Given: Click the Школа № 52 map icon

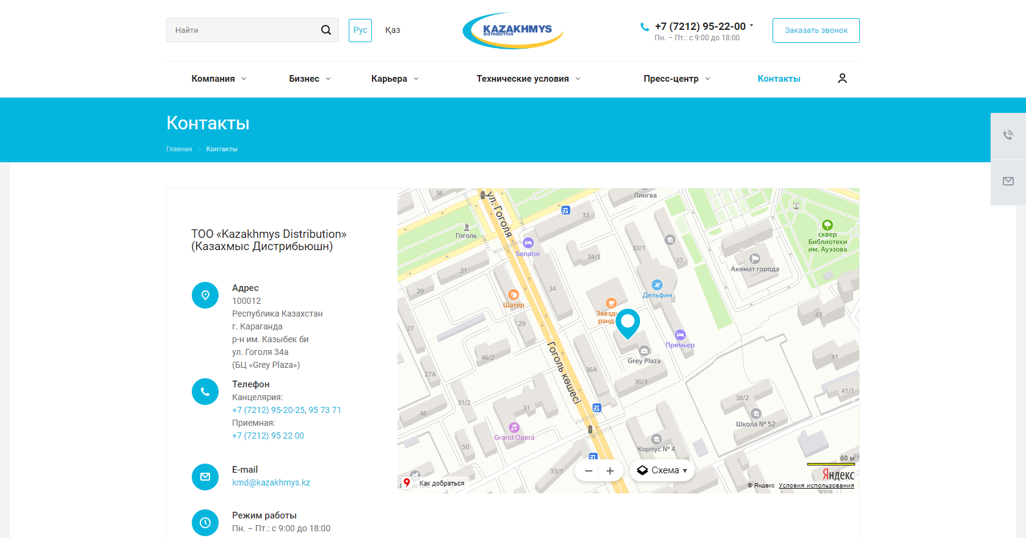Looking at the screenshot, I should tap(756, 414).
